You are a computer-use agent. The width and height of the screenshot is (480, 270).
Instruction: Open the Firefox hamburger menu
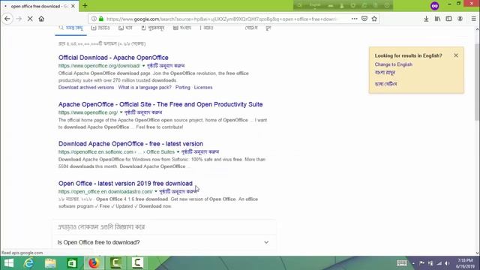pyautogui.click(x=473, y=19)
